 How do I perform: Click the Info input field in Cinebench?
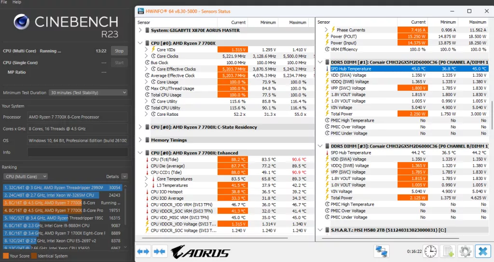78,152
